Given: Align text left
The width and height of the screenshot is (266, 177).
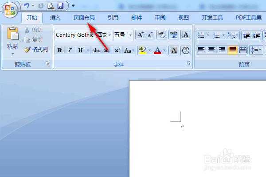Looking at the screenshot, I should pyautogui.click(x=201, y=50).
